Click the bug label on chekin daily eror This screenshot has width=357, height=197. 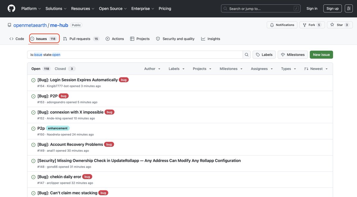tap(87, 177)
